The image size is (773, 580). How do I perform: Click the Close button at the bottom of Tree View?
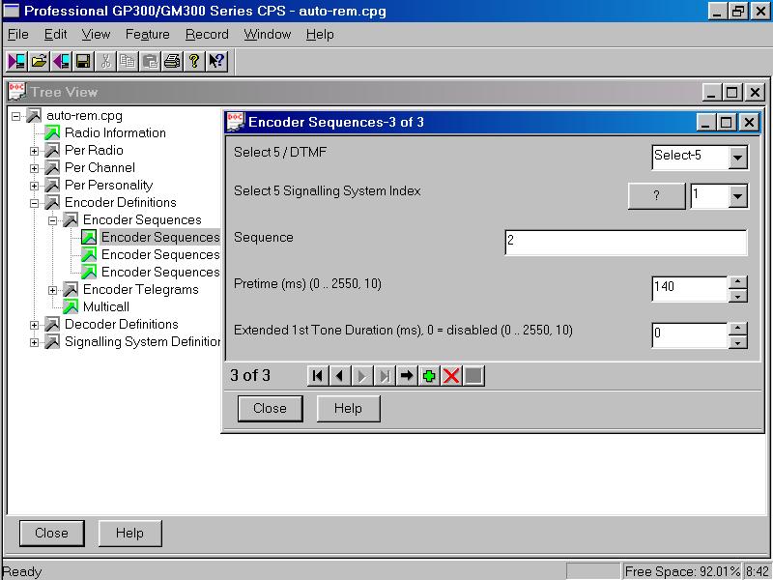click(x=52, y=534)
